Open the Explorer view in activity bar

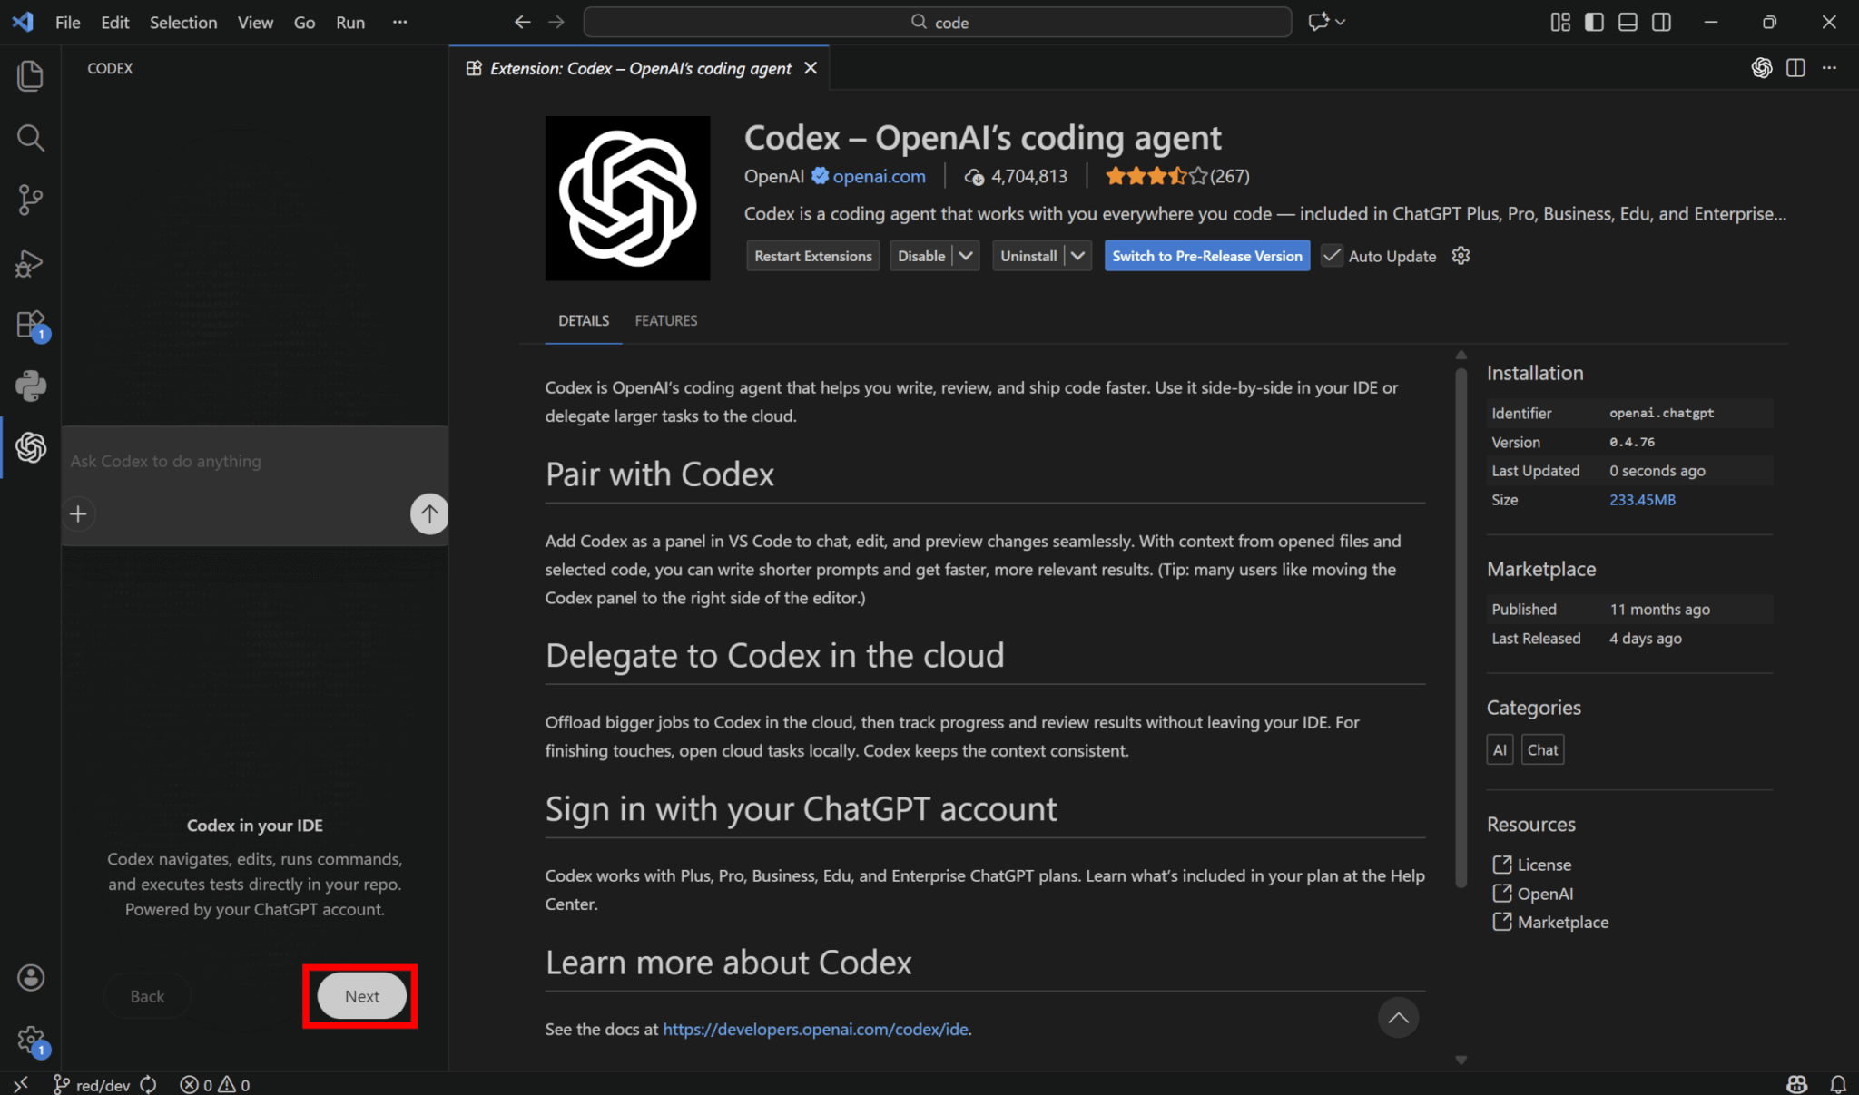[x=30, y=75]
